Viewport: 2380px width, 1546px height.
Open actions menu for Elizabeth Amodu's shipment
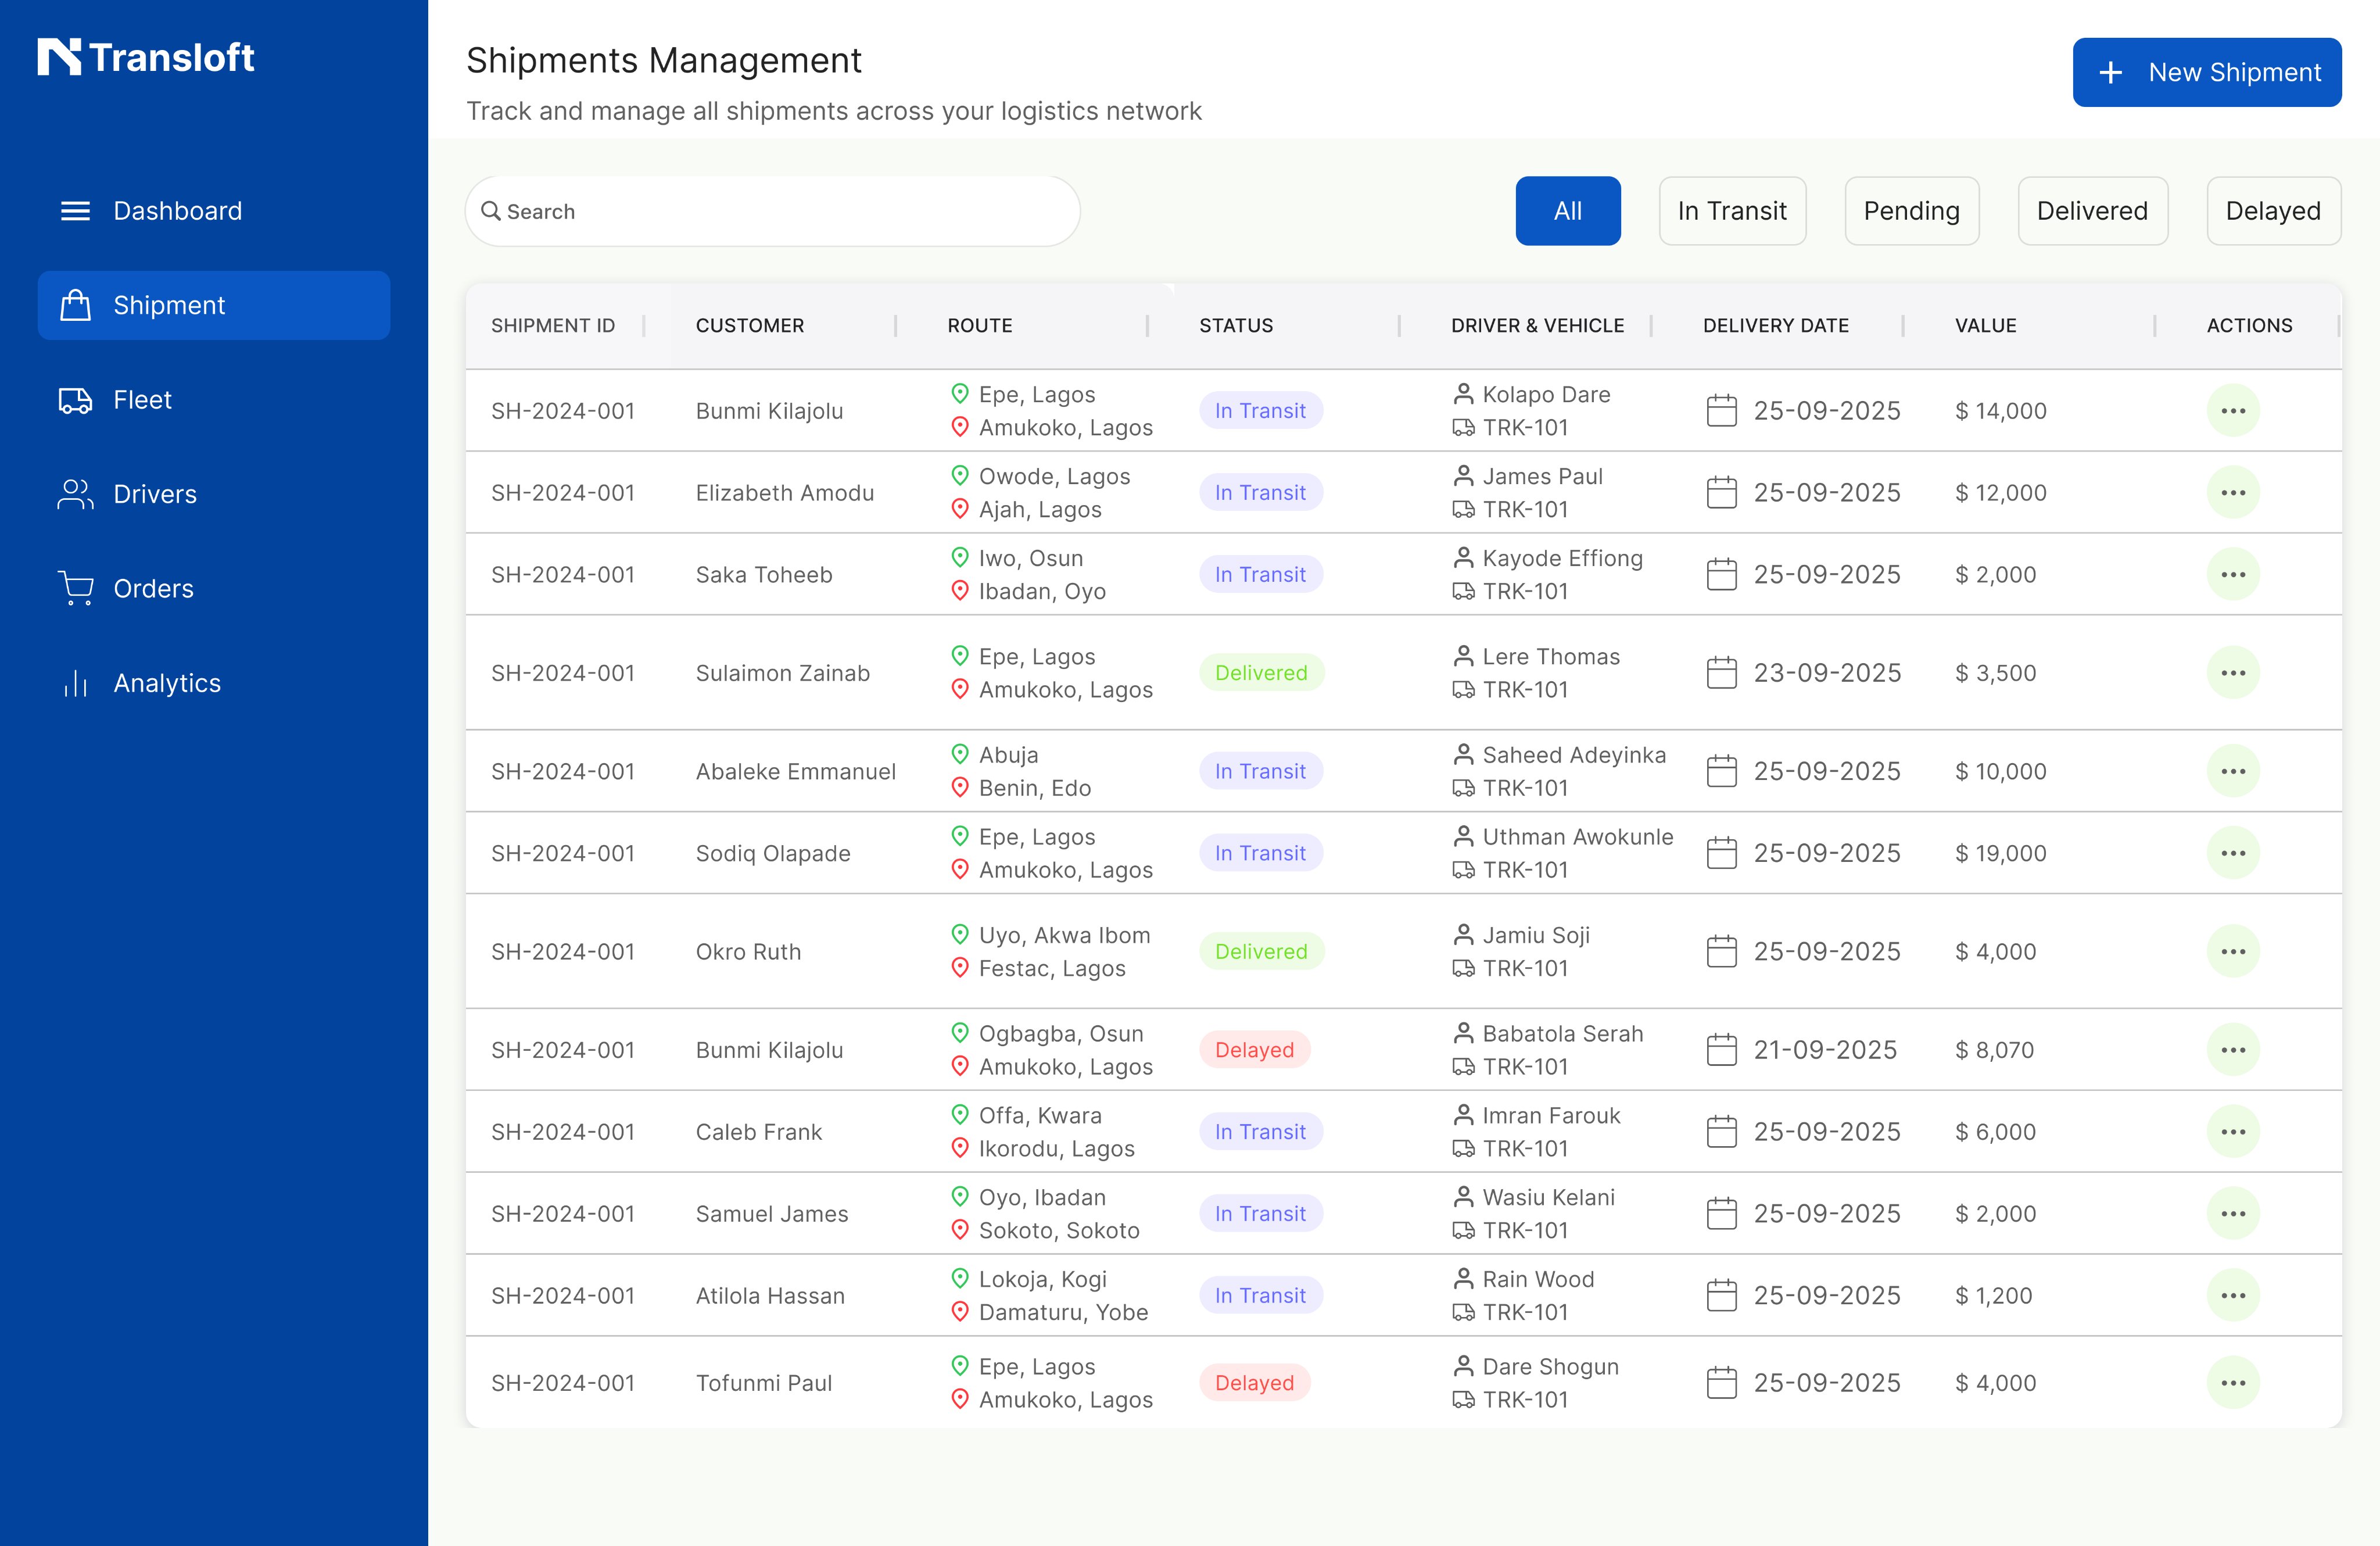pyautogui.click(x=2232, y=493)
